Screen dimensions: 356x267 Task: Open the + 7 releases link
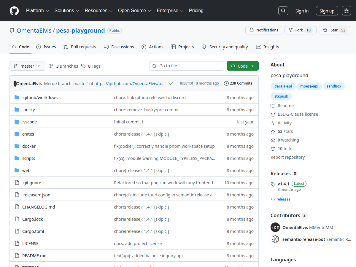pyautogui.click(x=280, y=199)
